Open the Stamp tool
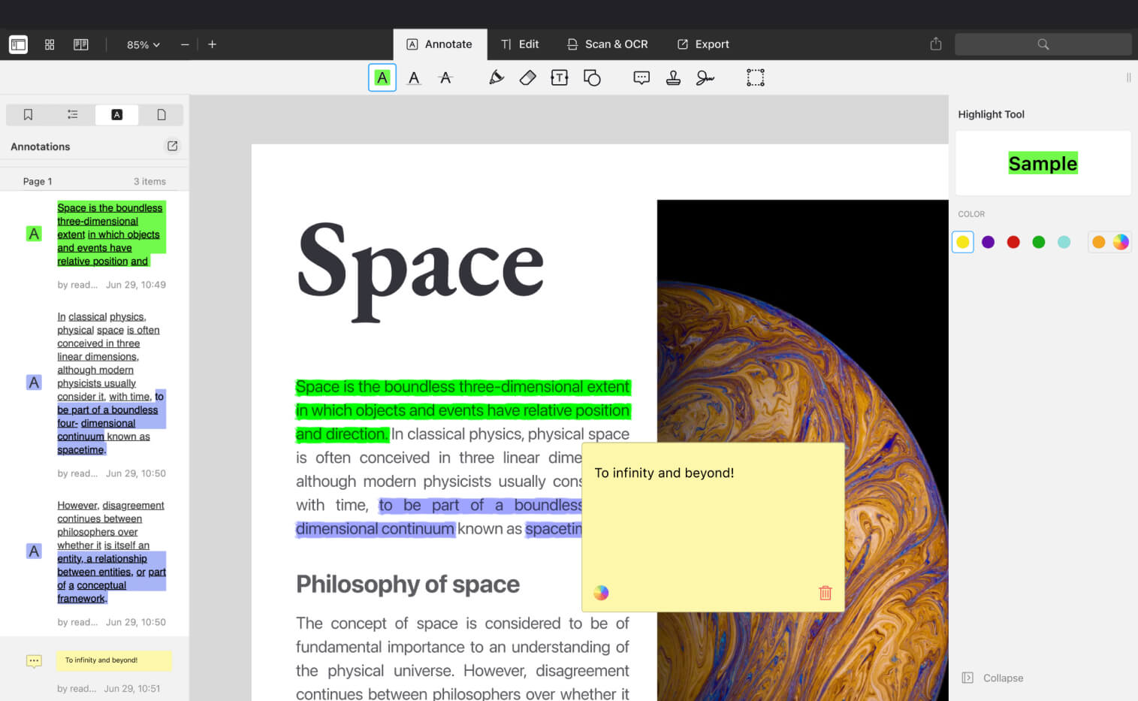Viewport: 1138px width, 701px height. tap(673, 77)
